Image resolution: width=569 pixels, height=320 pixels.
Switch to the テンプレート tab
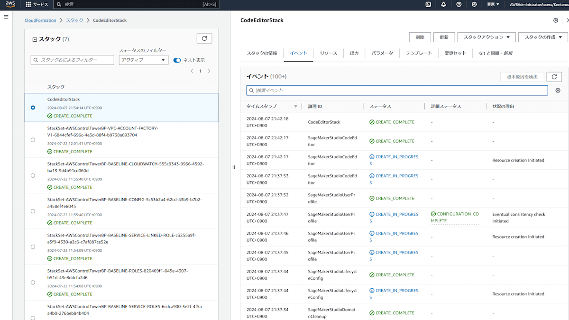pyautogui.click(x=419, y=53)
